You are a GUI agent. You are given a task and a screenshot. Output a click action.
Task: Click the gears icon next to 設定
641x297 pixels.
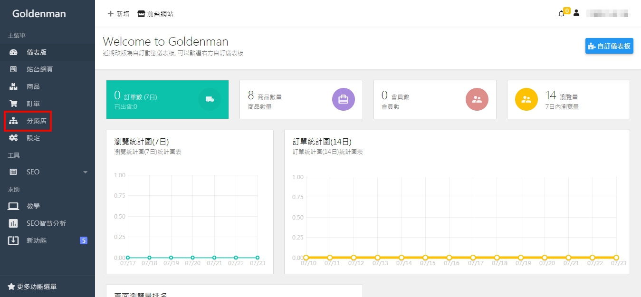(13, 138)
